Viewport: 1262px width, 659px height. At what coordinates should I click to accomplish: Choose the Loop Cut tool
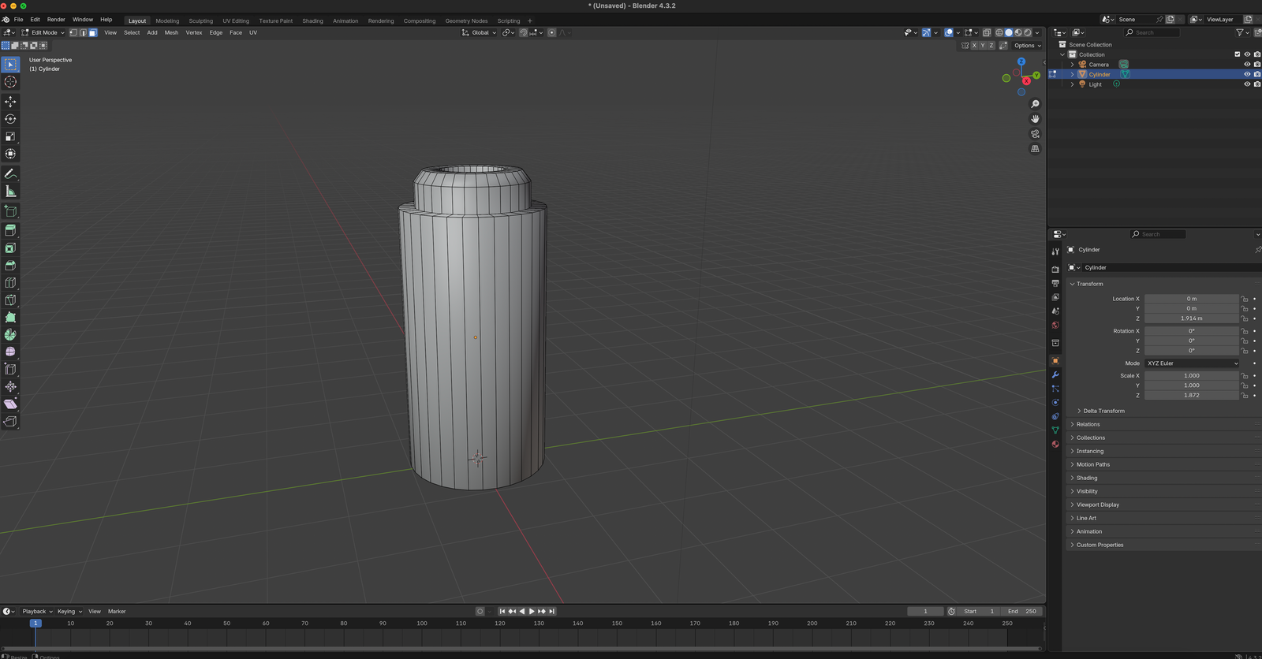[x=10, y=282]
